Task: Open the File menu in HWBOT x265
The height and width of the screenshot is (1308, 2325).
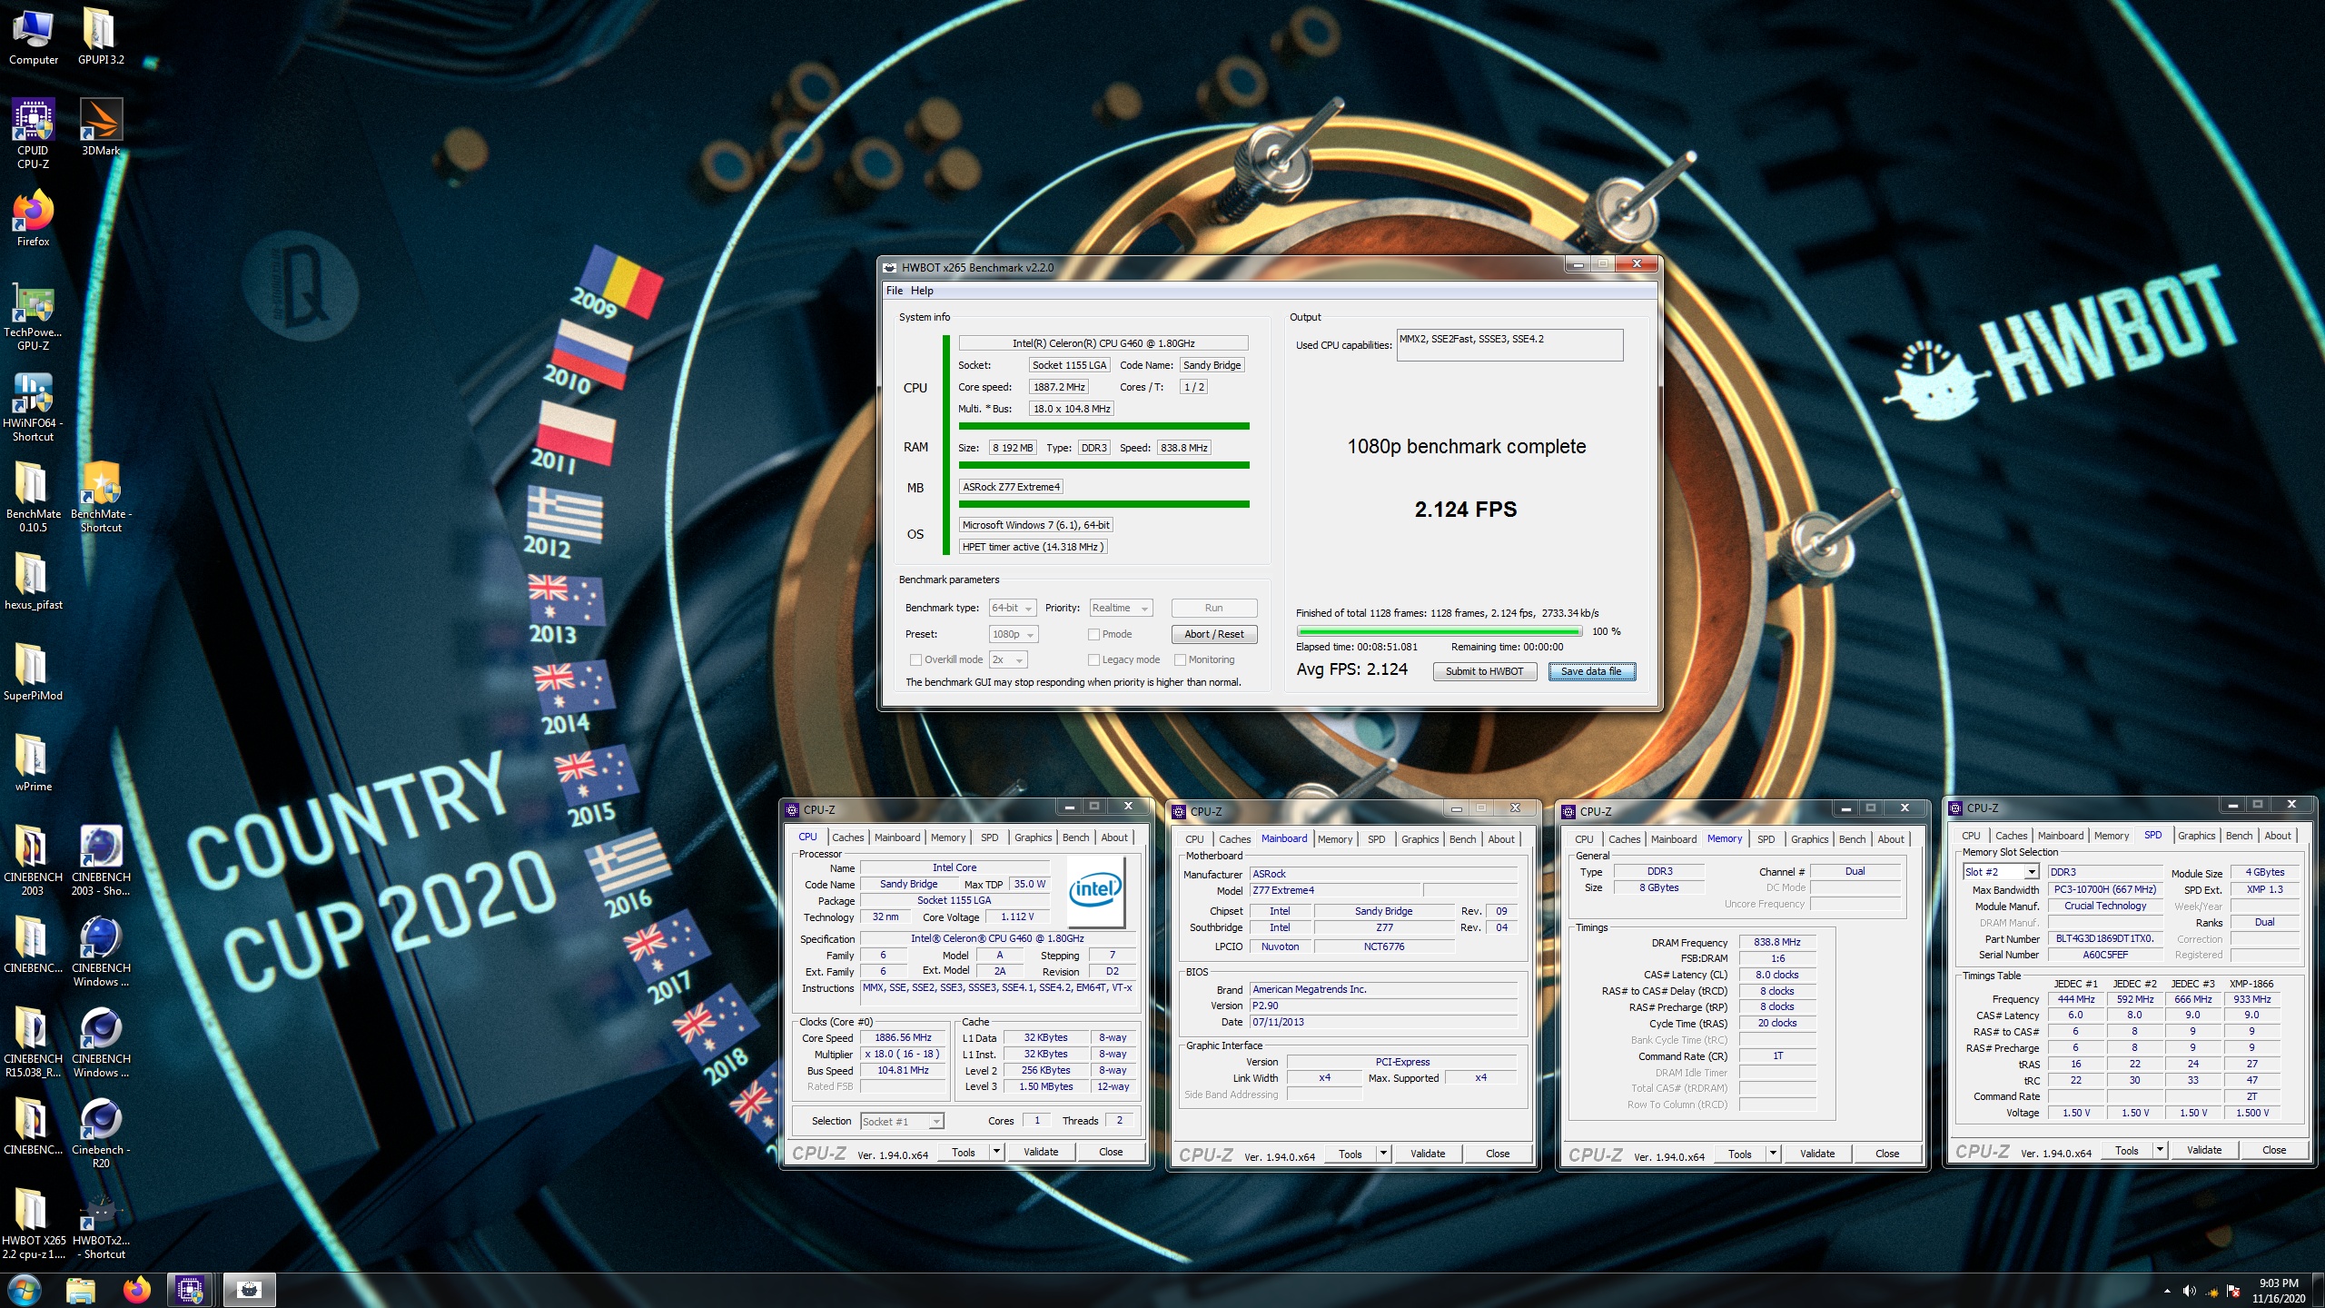Action: [895, 291]
